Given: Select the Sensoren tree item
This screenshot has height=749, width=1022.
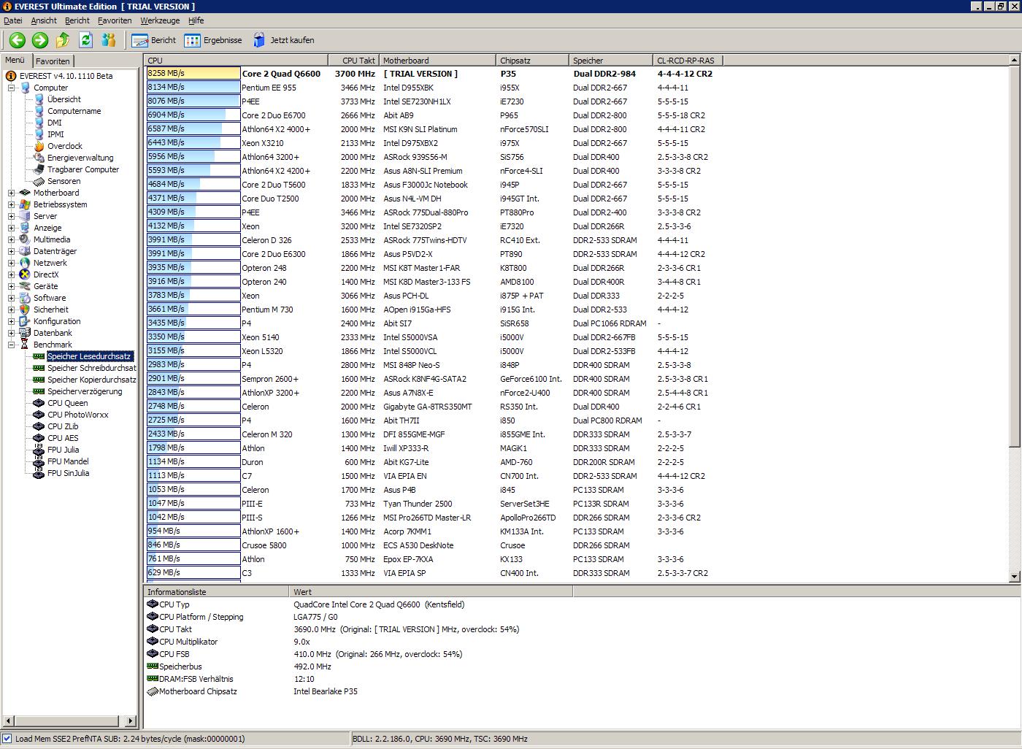Looking at the screenshot, I should point(64,181).
